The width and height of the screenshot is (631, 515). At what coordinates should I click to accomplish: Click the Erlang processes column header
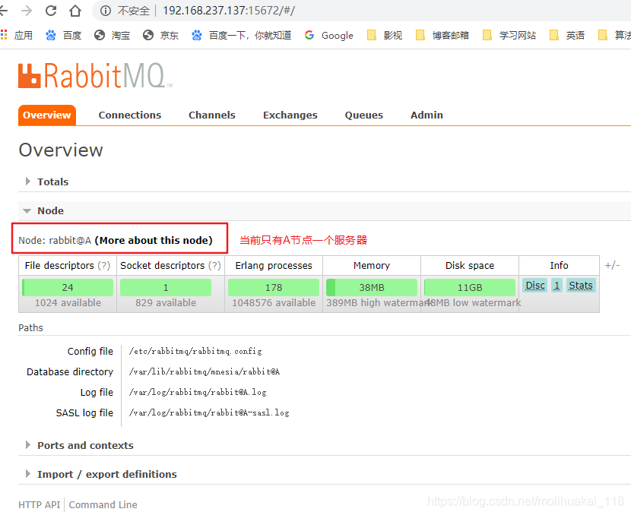point(274,266)
